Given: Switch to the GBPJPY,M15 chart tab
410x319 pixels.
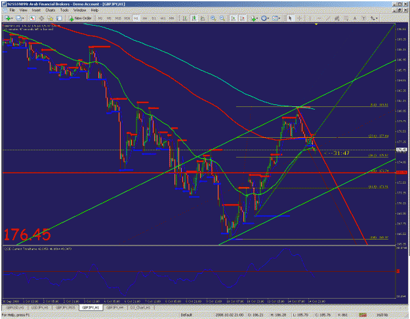Looking at the screenshot, I should (66, 307).
